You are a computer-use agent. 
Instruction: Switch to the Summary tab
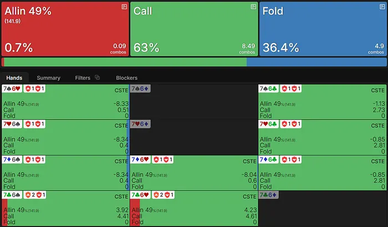pos(49,78)
